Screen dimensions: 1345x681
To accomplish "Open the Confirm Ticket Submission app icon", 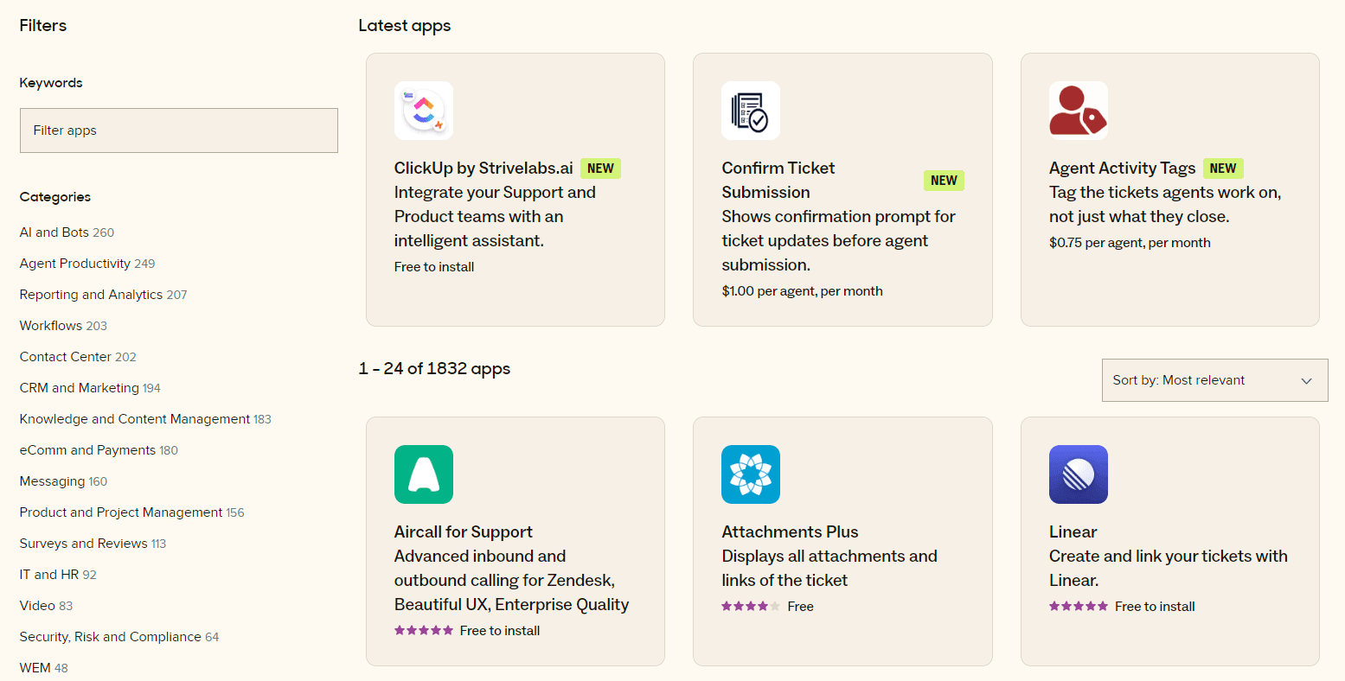I will (751, 111).
